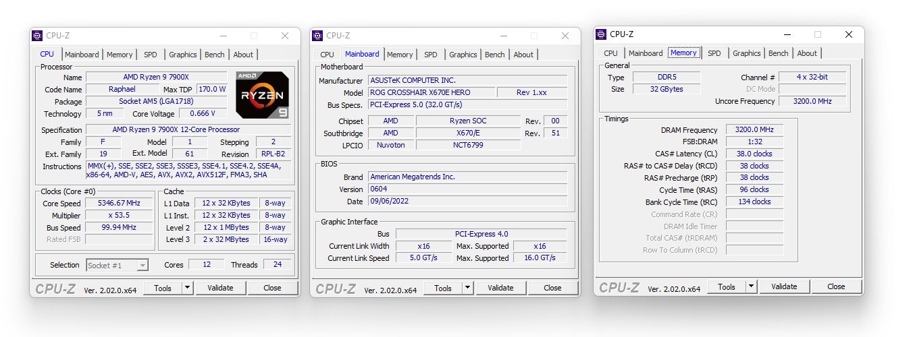Click Close button in right Memory window
This screenshot has width=913, height=337.
tap(836, 286)
